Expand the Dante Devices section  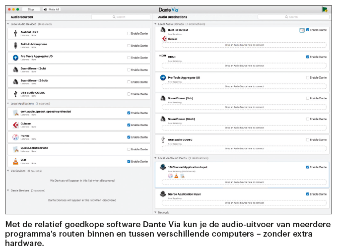pyautogui.click(x=8, y=190)
